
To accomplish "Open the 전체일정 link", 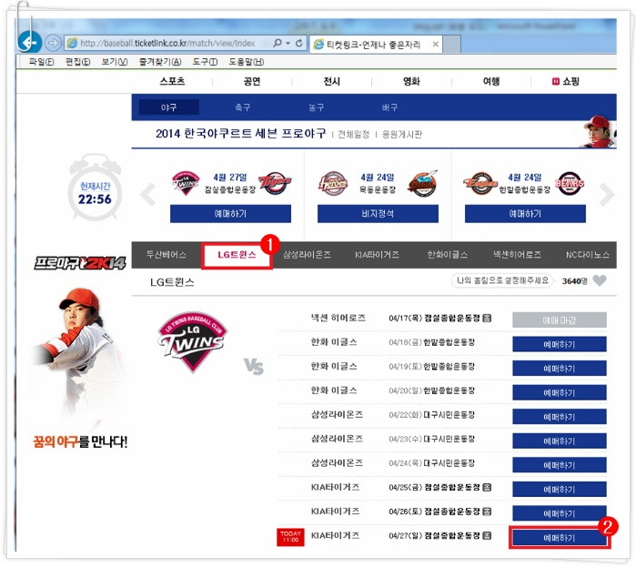I will pyautogui.click(x=354, y=135).
